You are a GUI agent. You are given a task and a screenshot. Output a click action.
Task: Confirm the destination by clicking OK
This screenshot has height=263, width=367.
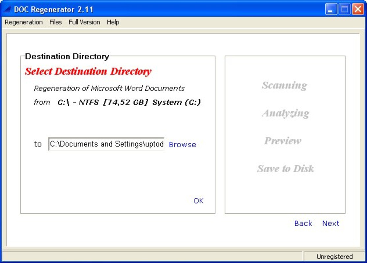coord(198,201)
